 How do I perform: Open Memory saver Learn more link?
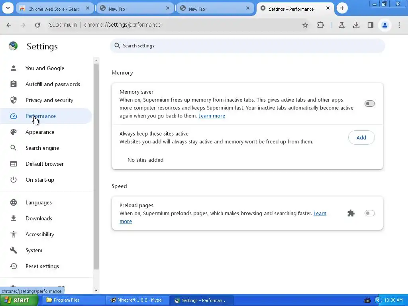pos(212,116)
